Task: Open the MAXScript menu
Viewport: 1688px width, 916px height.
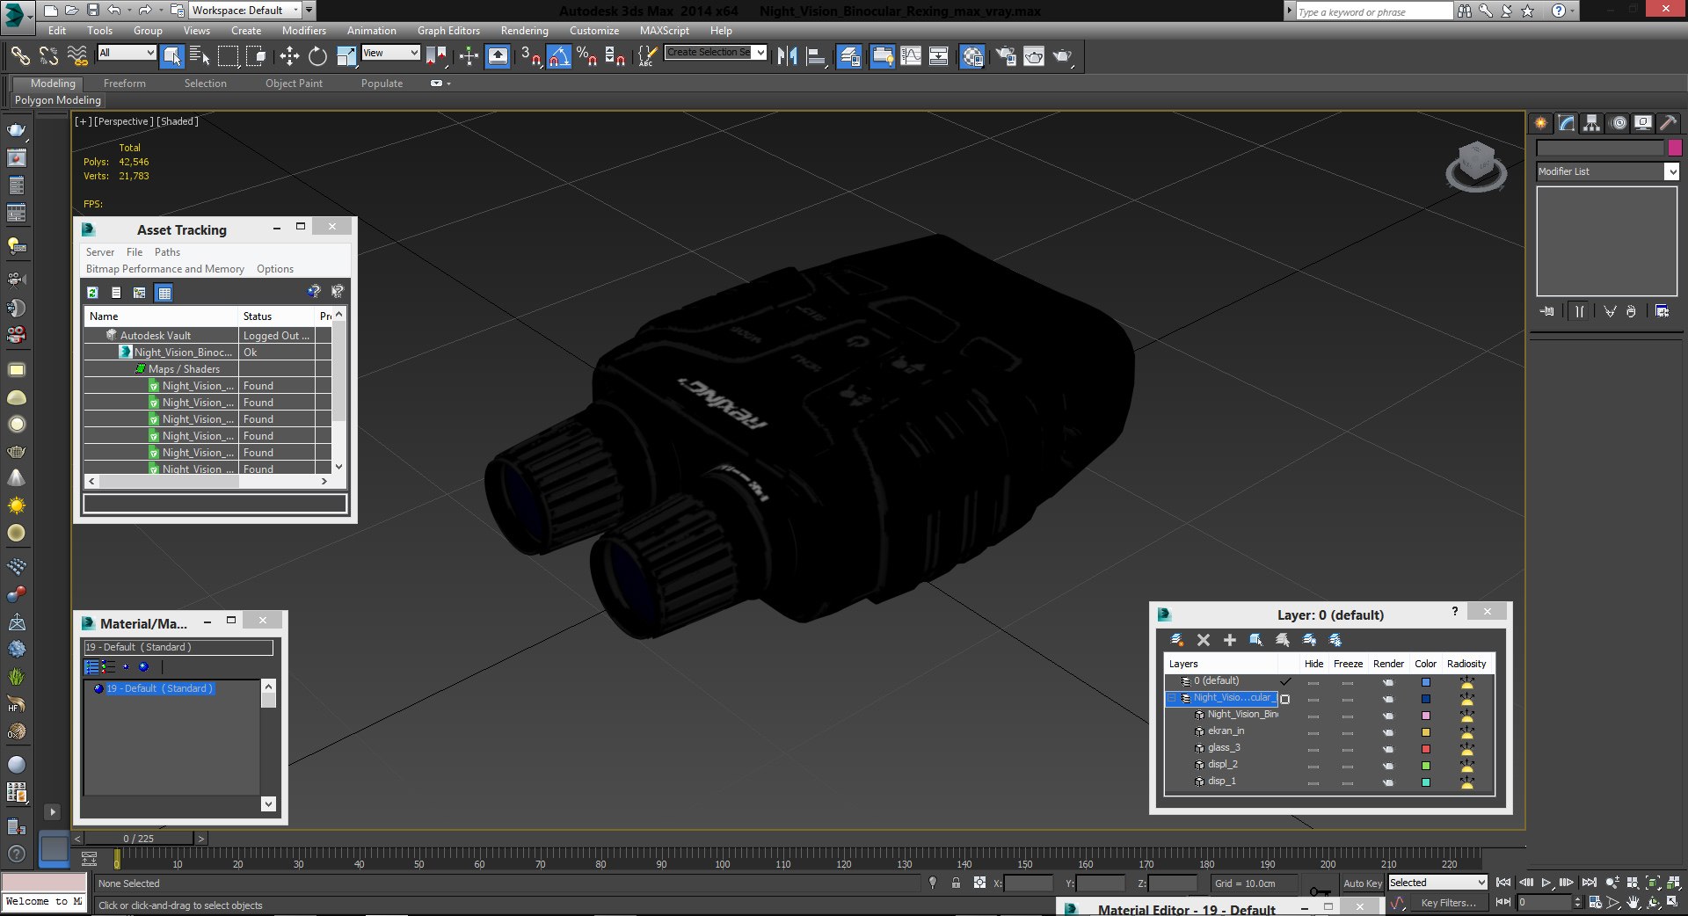Action: (665, 31)
